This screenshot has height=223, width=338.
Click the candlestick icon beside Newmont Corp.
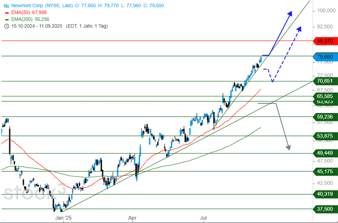pos(6,6)
